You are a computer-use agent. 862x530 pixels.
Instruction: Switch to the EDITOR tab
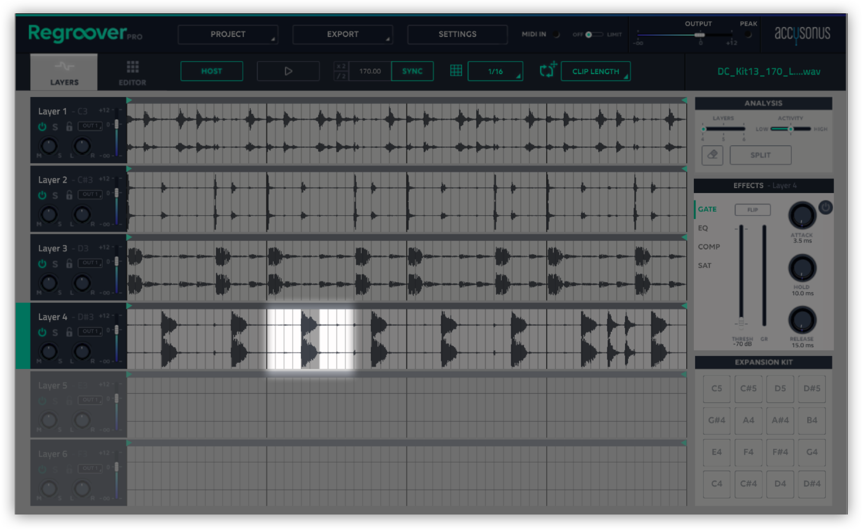132,72
